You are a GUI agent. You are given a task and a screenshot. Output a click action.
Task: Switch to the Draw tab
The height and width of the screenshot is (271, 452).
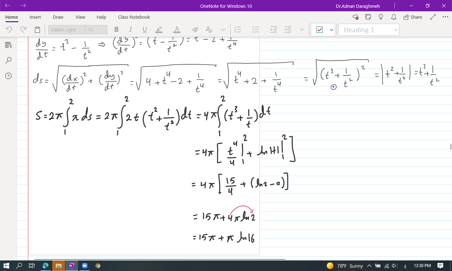[58, 17]
